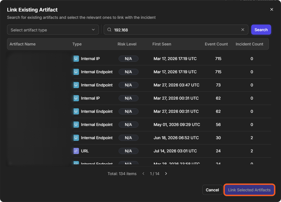Go to the next results page
The width and height of the screenshot is (281, 202).
click(166, 174)
